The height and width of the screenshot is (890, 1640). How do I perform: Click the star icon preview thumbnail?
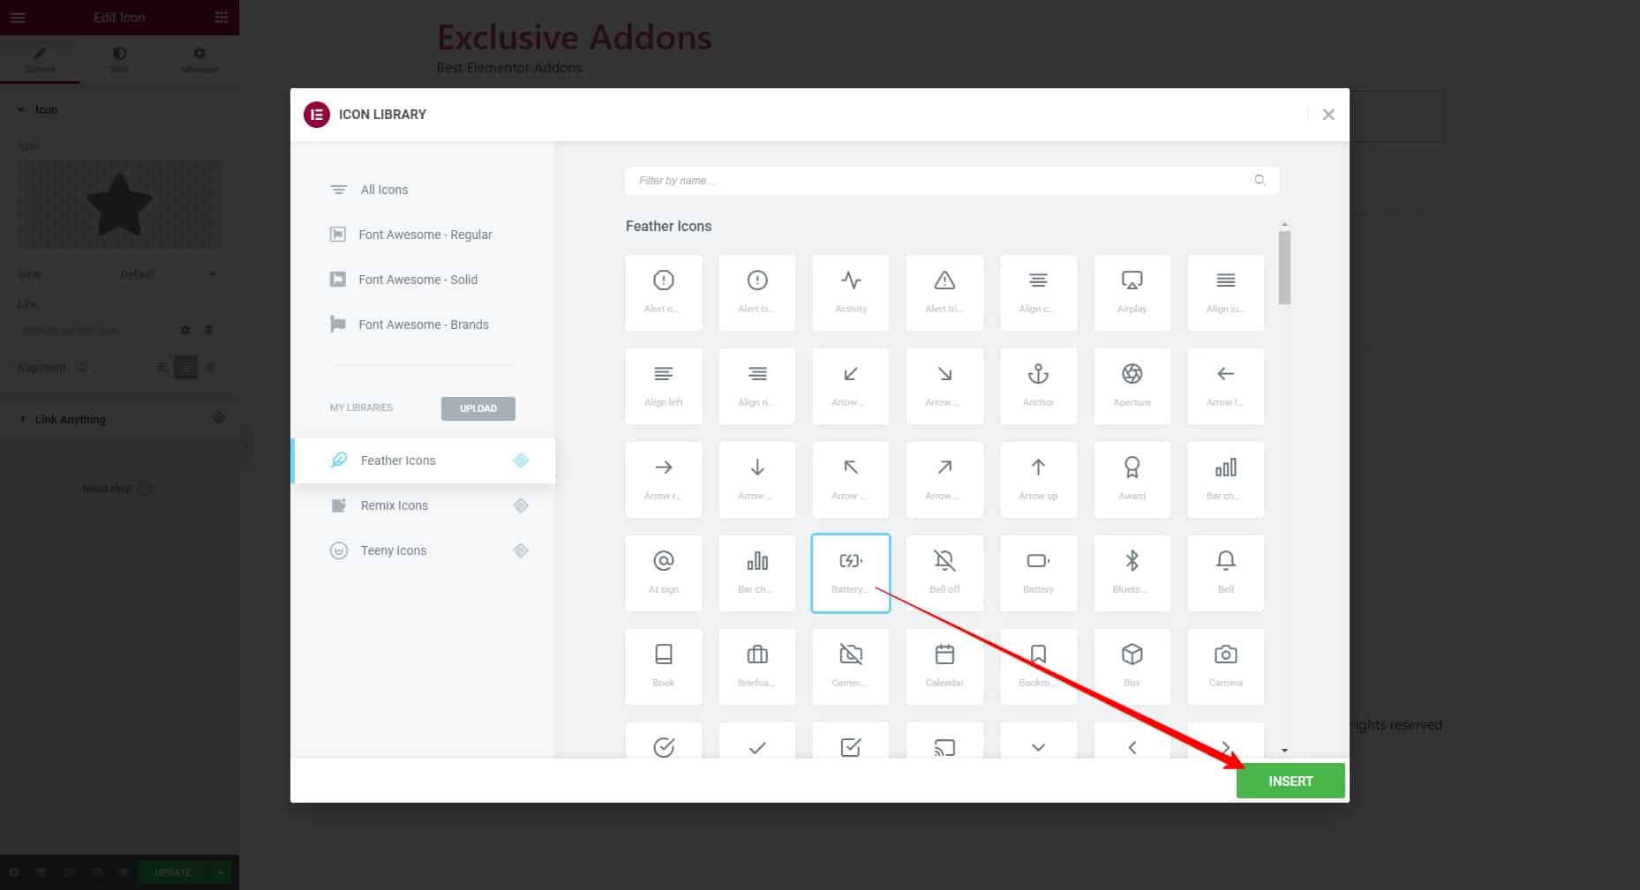[119, 205]
